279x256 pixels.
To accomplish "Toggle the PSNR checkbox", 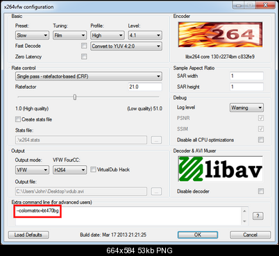I will point(261,118).
